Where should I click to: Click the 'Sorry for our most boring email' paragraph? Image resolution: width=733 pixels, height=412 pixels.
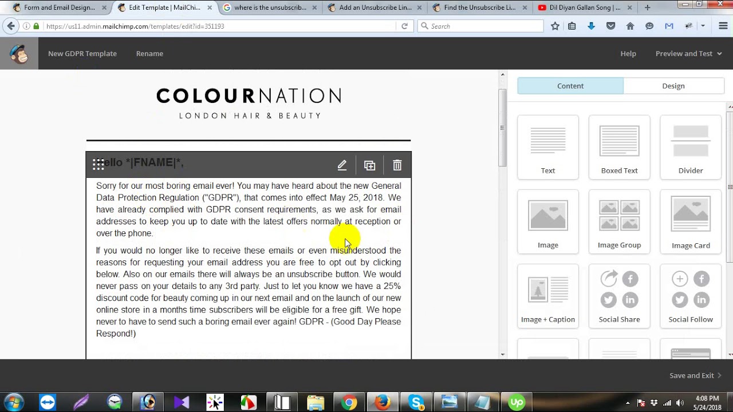click(249, 209)
